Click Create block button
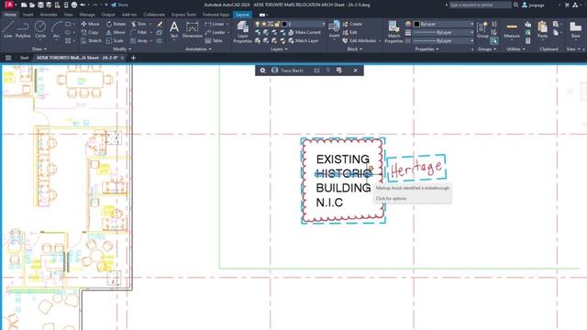The width and height of the screenshot is (587, 330). tap(352, 24)
